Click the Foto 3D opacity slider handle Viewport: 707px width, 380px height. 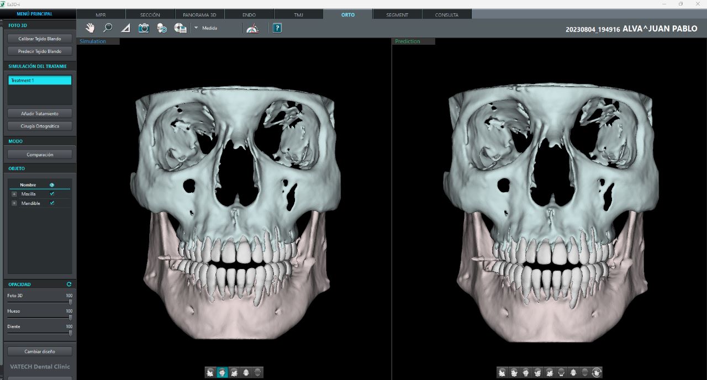70,302
